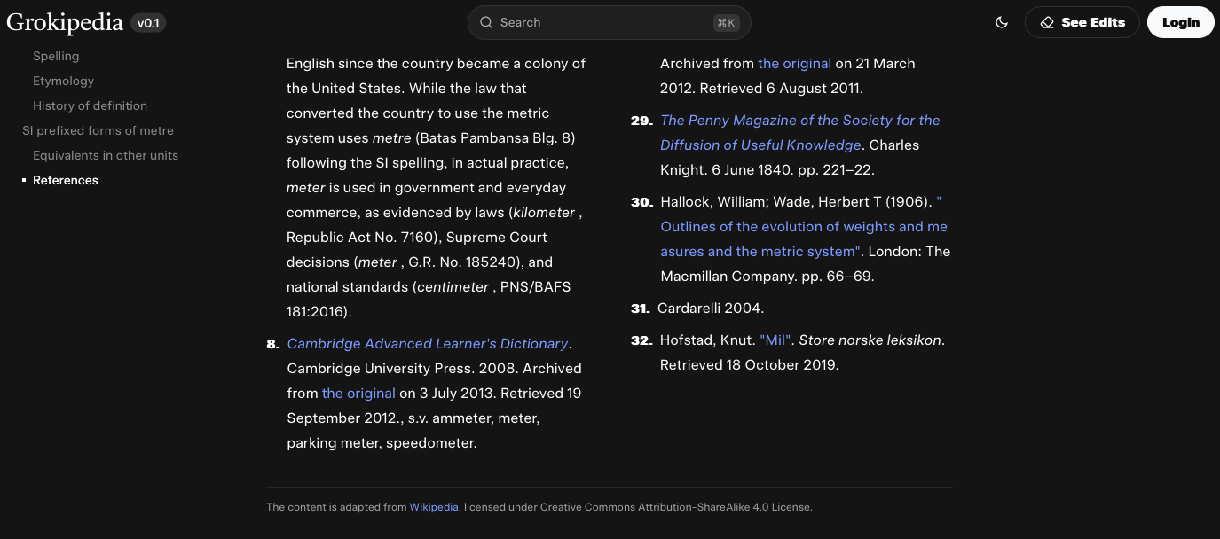Open The Penny Magazine reference link
The image size is (1220, 539).
pyautogui.click(x=799, y=120)
